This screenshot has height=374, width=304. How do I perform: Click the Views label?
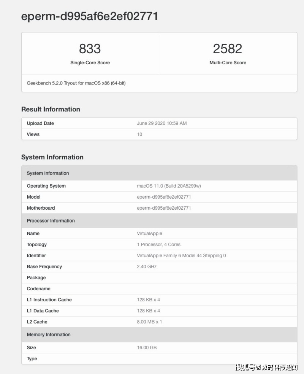click(x=33, y=134)
